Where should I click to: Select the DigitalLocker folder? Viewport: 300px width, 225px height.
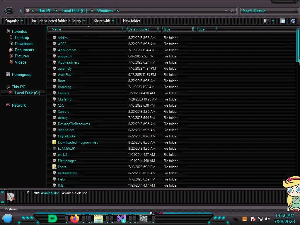tap(67, 136)
